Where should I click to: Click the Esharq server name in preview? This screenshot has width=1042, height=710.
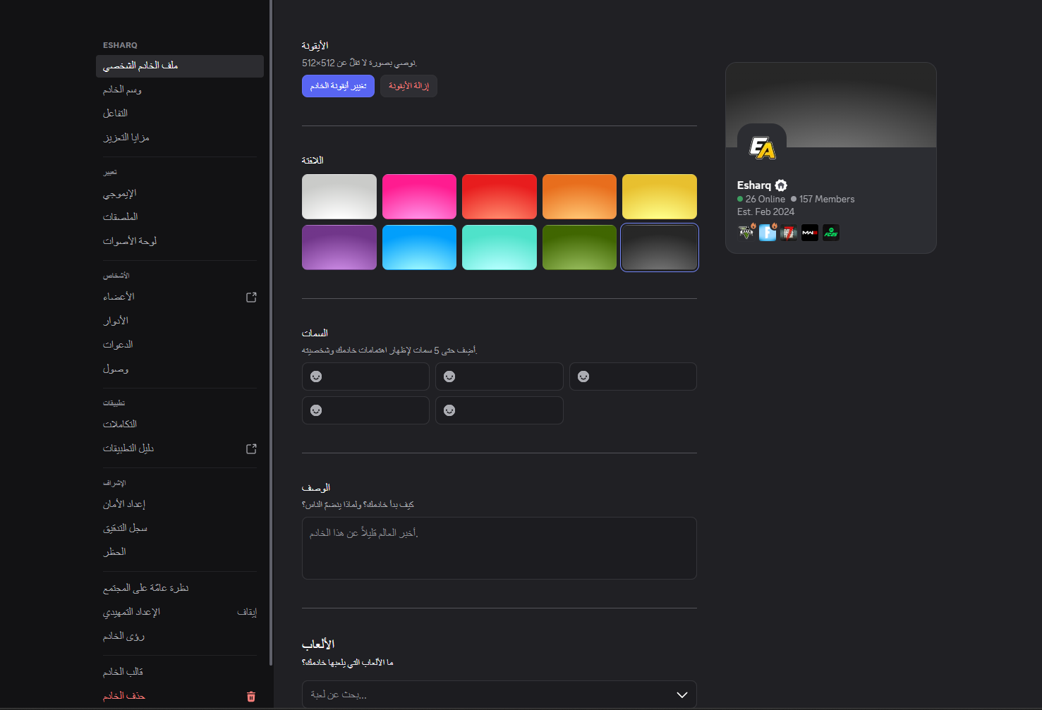coord(754,185)
